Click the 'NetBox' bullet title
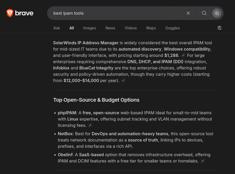235x174 pixels. click(65, 134)
